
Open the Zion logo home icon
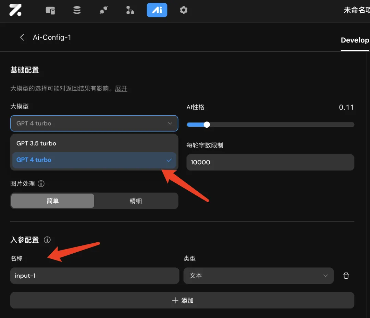[15, 10]
